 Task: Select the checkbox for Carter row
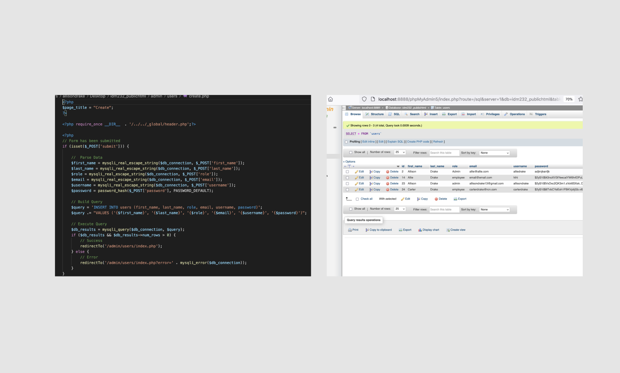click(347, 189)
